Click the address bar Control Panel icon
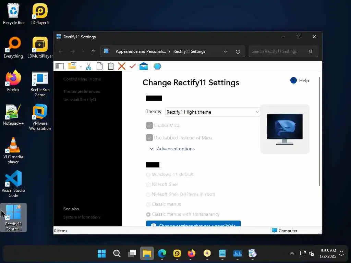This screenshot has height=263, width=351. coord(106,51)
